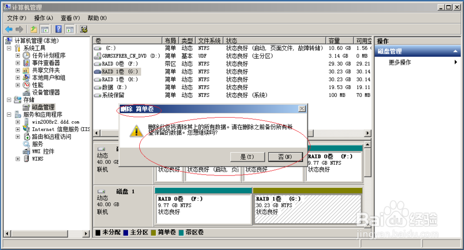Select RAID 0卷 (F:) partition on 磁盘 1
Viewport: 464px width, 250px height.
click(x=203, y=206)
